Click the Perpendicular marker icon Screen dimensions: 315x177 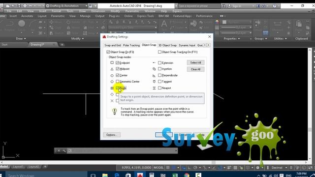[154, 76]
